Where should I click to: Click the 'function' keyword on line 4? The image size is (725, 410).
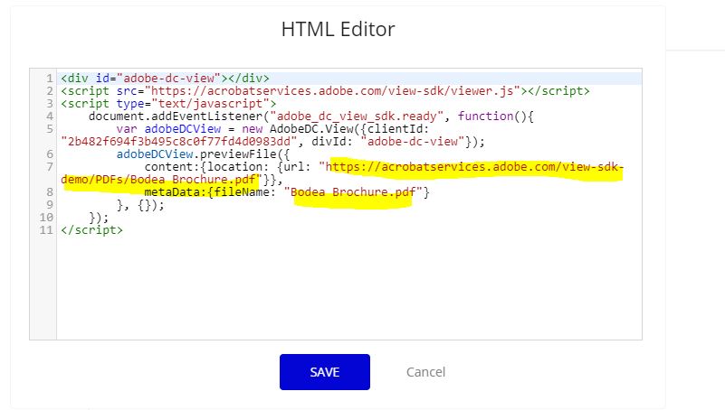coord(485,116)
